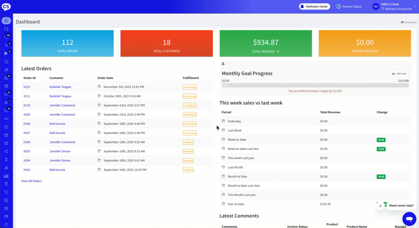Open the shopping cart icon in sidebar
This screenshot has height=228, width=419.
(x=6, y=192)
